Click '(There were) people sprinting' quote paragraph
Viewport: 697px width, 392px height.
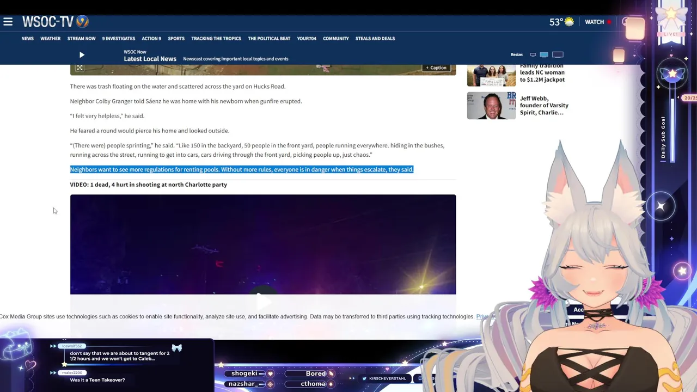(x=257, y=150)
